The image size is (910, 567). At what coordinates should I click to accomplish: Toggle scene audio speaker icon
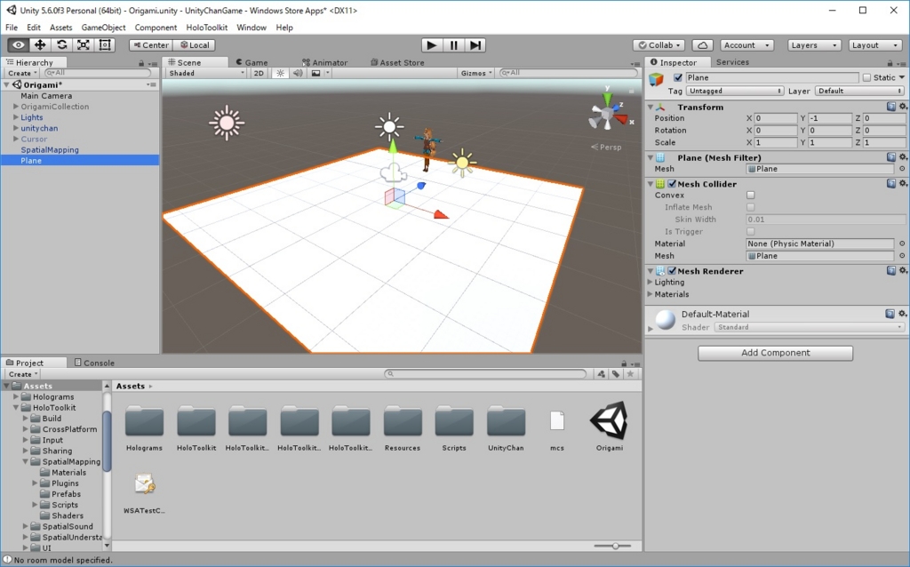coord(298,73)
